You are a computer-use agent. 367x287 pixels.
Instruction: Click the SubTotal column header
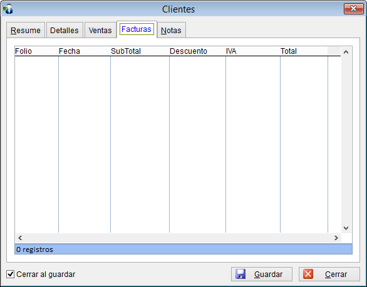[140, 51]
